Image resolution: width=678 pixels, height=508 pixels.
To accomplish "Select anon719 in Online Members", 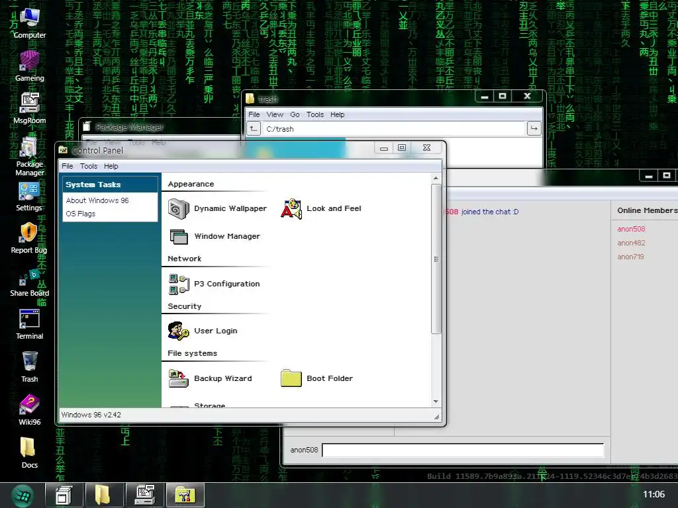I will click(x=631, y=257).
